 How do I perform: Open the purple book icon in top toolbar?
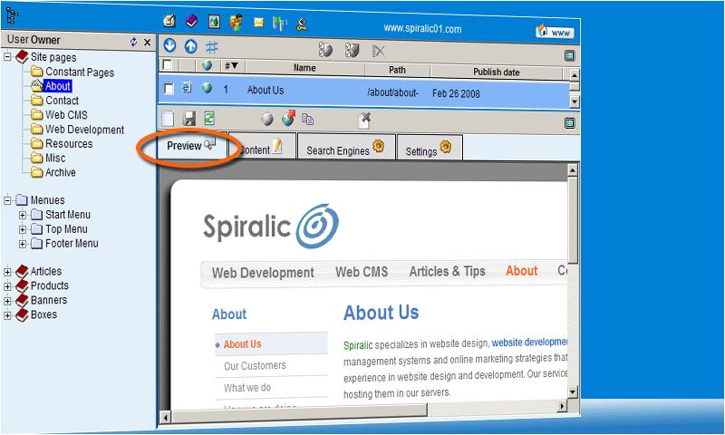pyautogui.click(x=191, y=21)
